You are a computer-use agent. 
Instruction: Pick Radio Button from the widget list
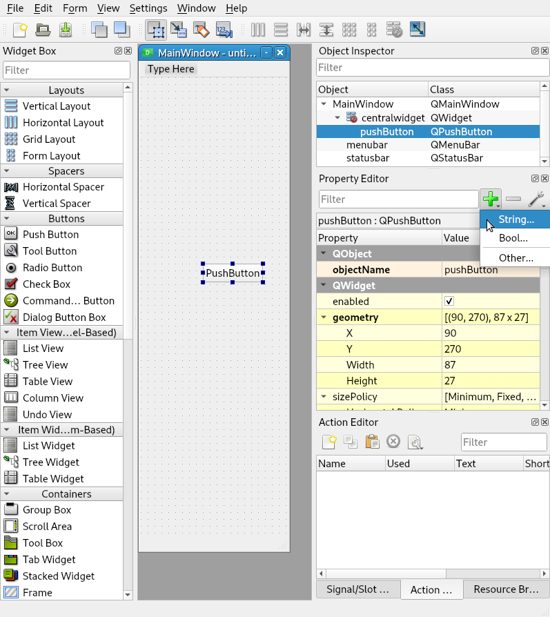(x=52, y=268)
